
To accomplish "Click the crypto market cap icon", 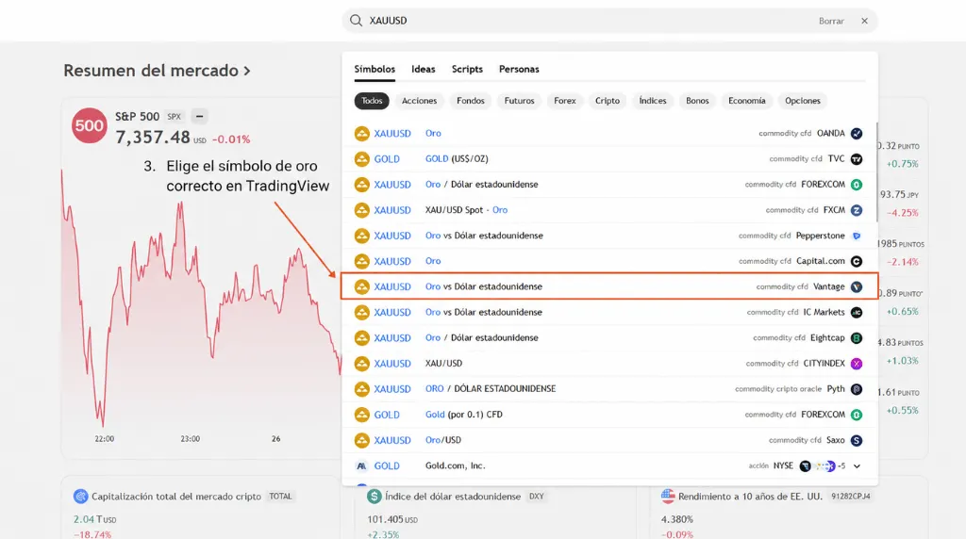I will click(80, 497).
